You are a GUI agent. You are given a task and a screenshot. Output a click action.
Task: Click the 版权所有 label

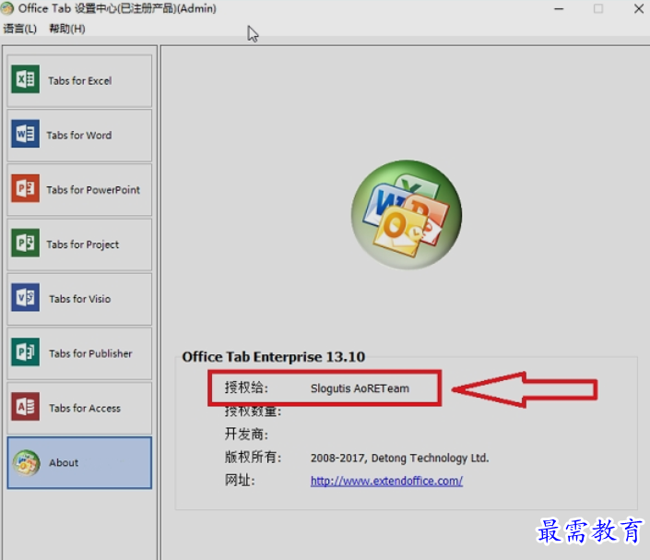(253, 457)
